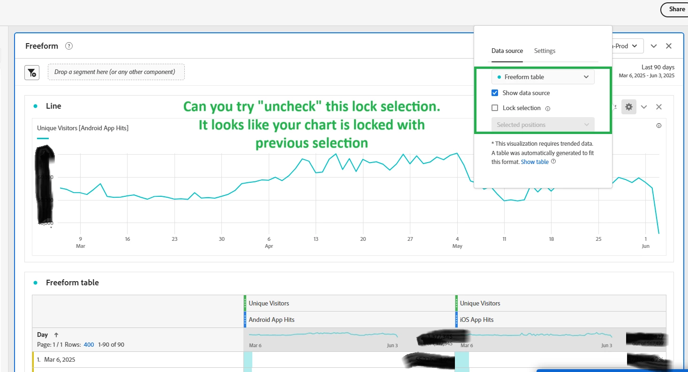Click the teal dot beside Freeform table title

(36, 283)
